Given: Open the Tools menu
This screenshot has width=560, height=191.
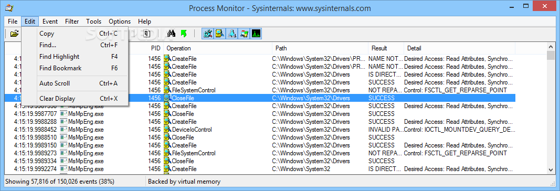Looking at the screenshot, I should 93,22.
